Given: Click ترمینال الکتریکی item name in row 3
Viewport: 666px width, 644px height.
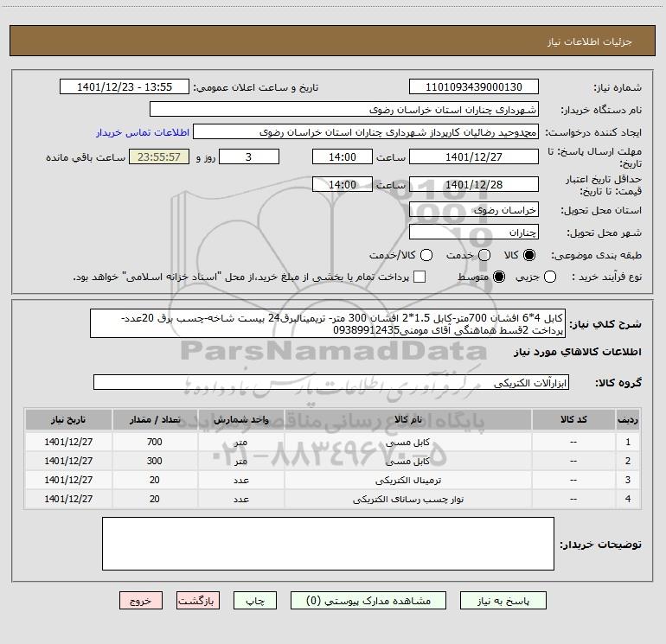Looking at the screenshot, I should pos(407,480).
